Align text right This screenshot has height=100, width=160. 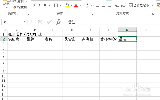coord(109,5)
